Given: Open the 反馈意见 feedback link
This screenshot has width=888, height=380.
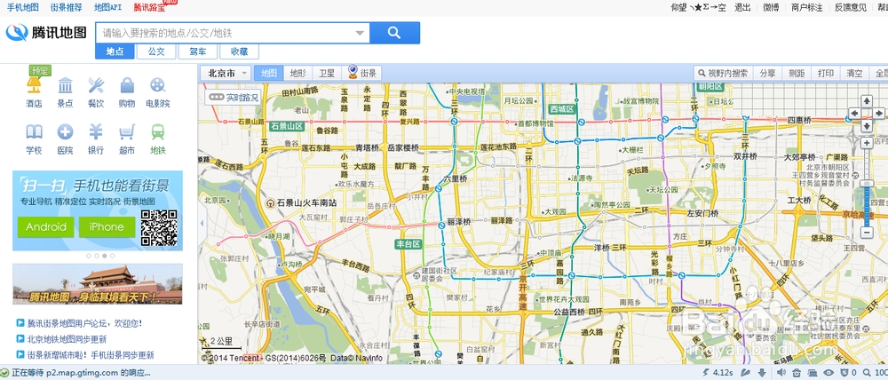Looking at the screenshot, I should [x=851, y=7].
